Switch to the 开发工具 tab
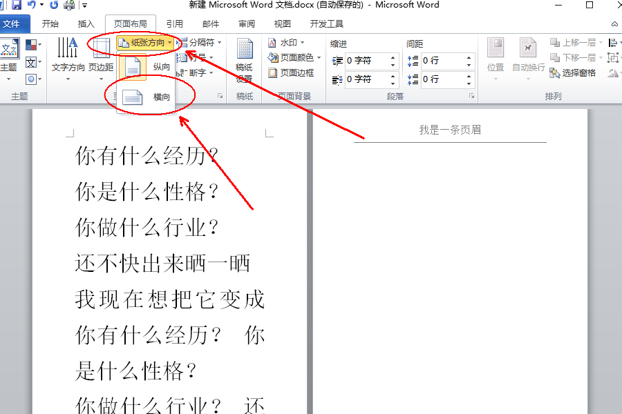Viewport: 622px width, 414px height. [326, 23]
